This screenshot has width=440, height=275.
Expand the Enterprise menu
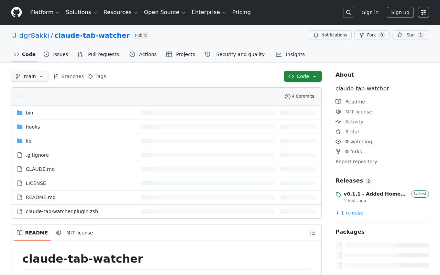tap(209, 12)
